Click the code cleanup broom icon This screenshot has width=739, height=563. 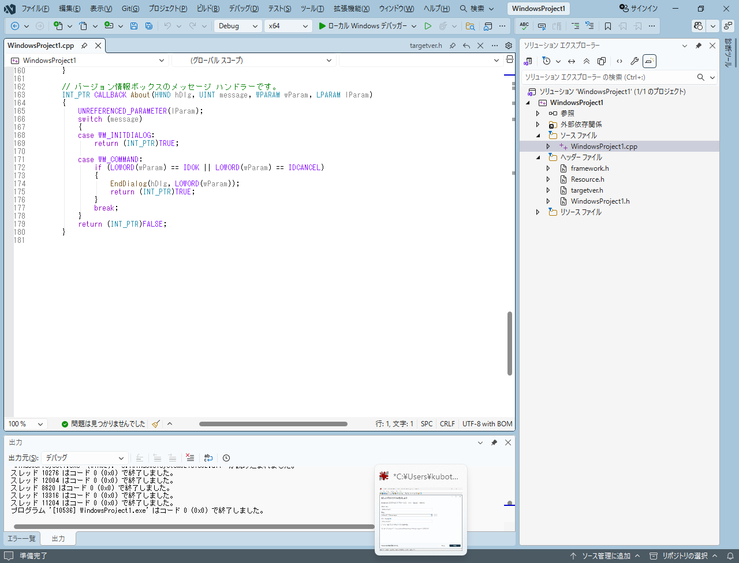point(155,424)
